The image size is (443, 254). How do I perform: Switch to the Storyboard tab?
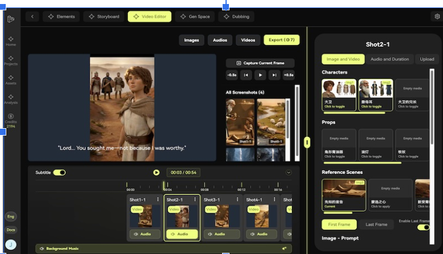[104, 17]
